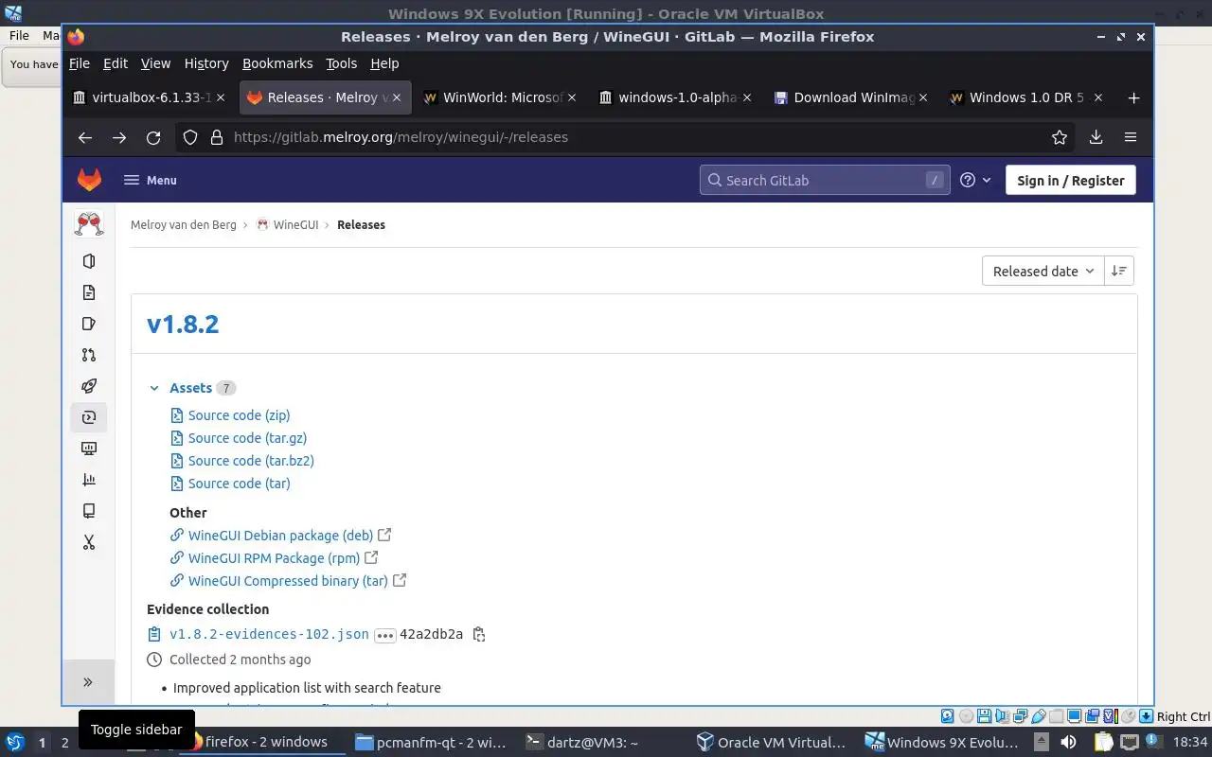Reload the GitLab releases page
The width and height of the screenshot is (1212, 757).
[153, 137]
